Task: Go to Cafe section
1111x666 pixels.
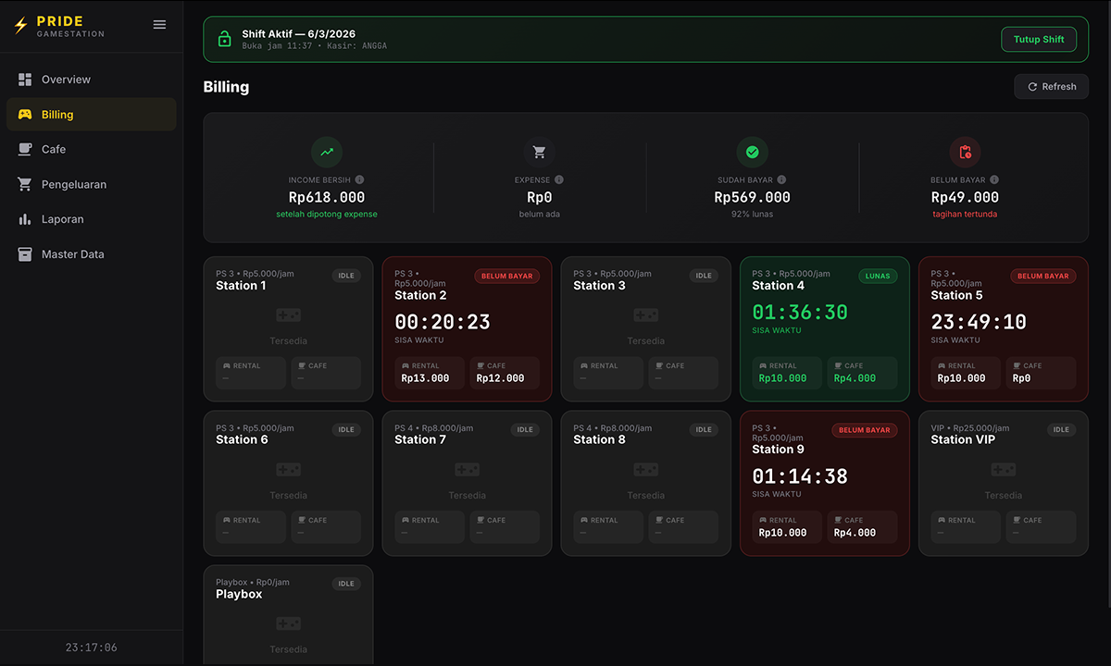Action: coord(91,149)
